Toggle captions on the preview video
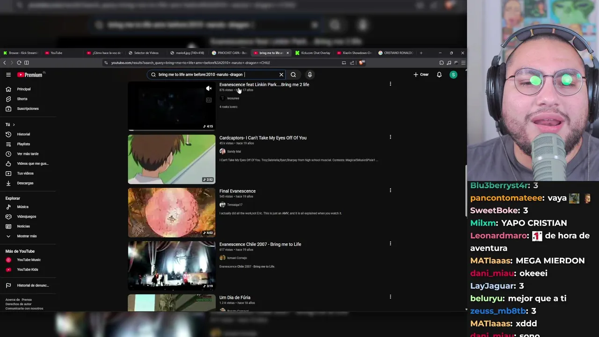Viewport: 599px width, 337px height. coord(209,100)
